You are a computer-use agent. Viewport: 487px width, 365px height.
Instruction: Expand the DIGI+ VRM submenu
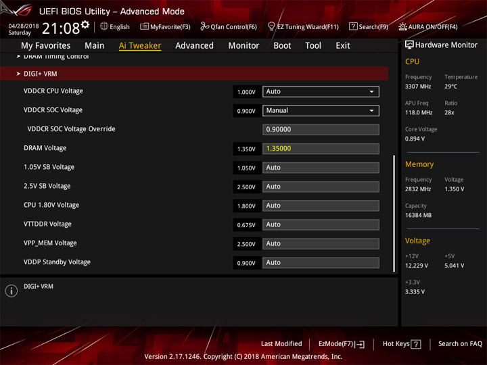pos(194,74)
